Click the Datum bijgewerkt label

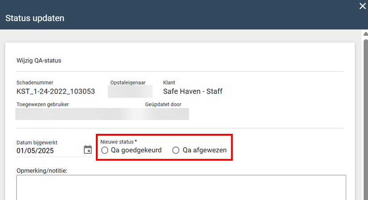coord(37,143)
